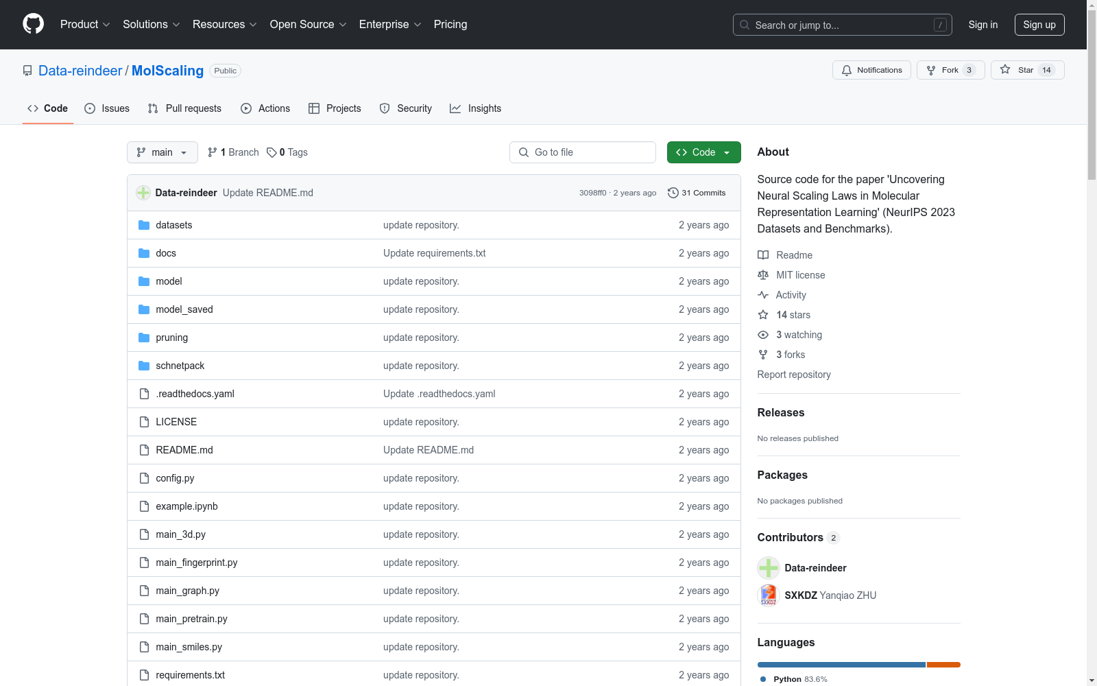This screenshot has height=686, width=1097.
Task: View the 3 watching link
Action: [790, 335]
